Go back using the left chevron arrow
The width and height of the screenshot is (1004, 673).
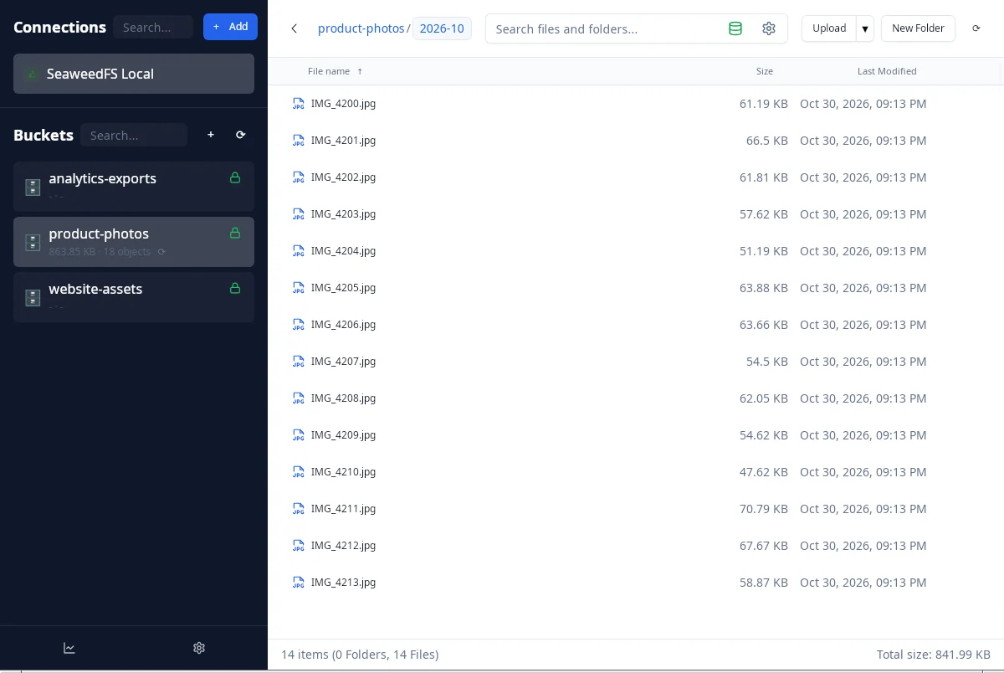coord(294,28)
